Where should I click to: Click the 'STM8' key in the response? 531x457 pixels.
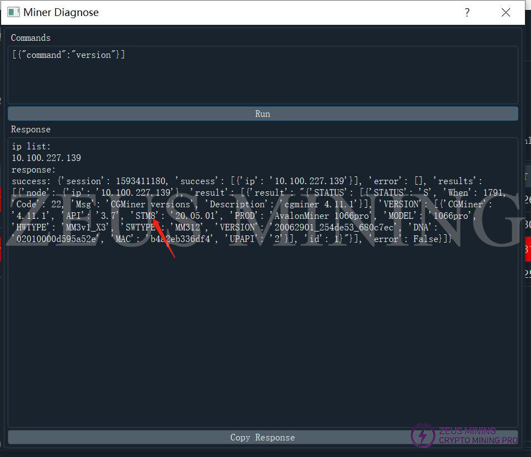(x=147, y=216)
